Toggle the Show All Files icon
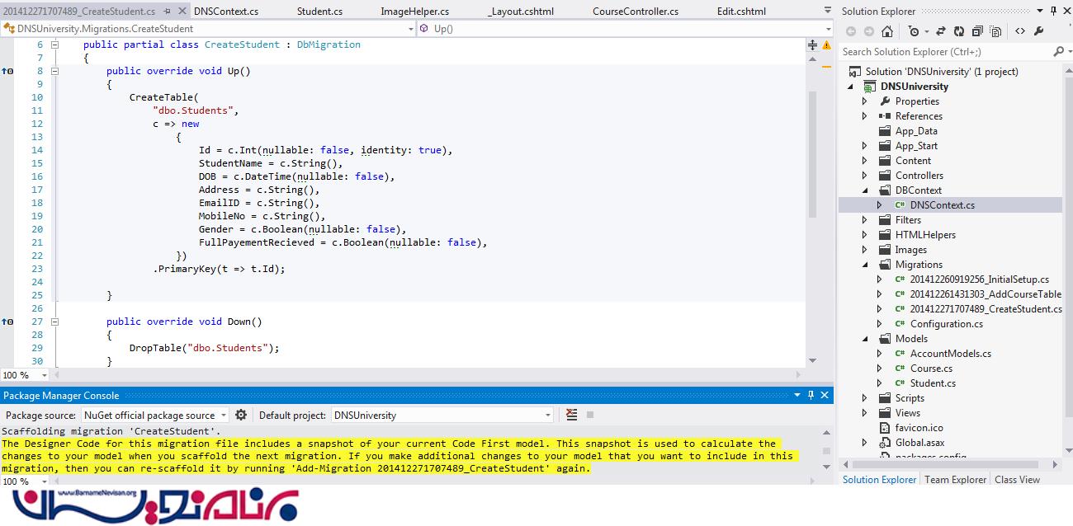Viewport: 1073px width, 526px height. [x=996, y=31]
